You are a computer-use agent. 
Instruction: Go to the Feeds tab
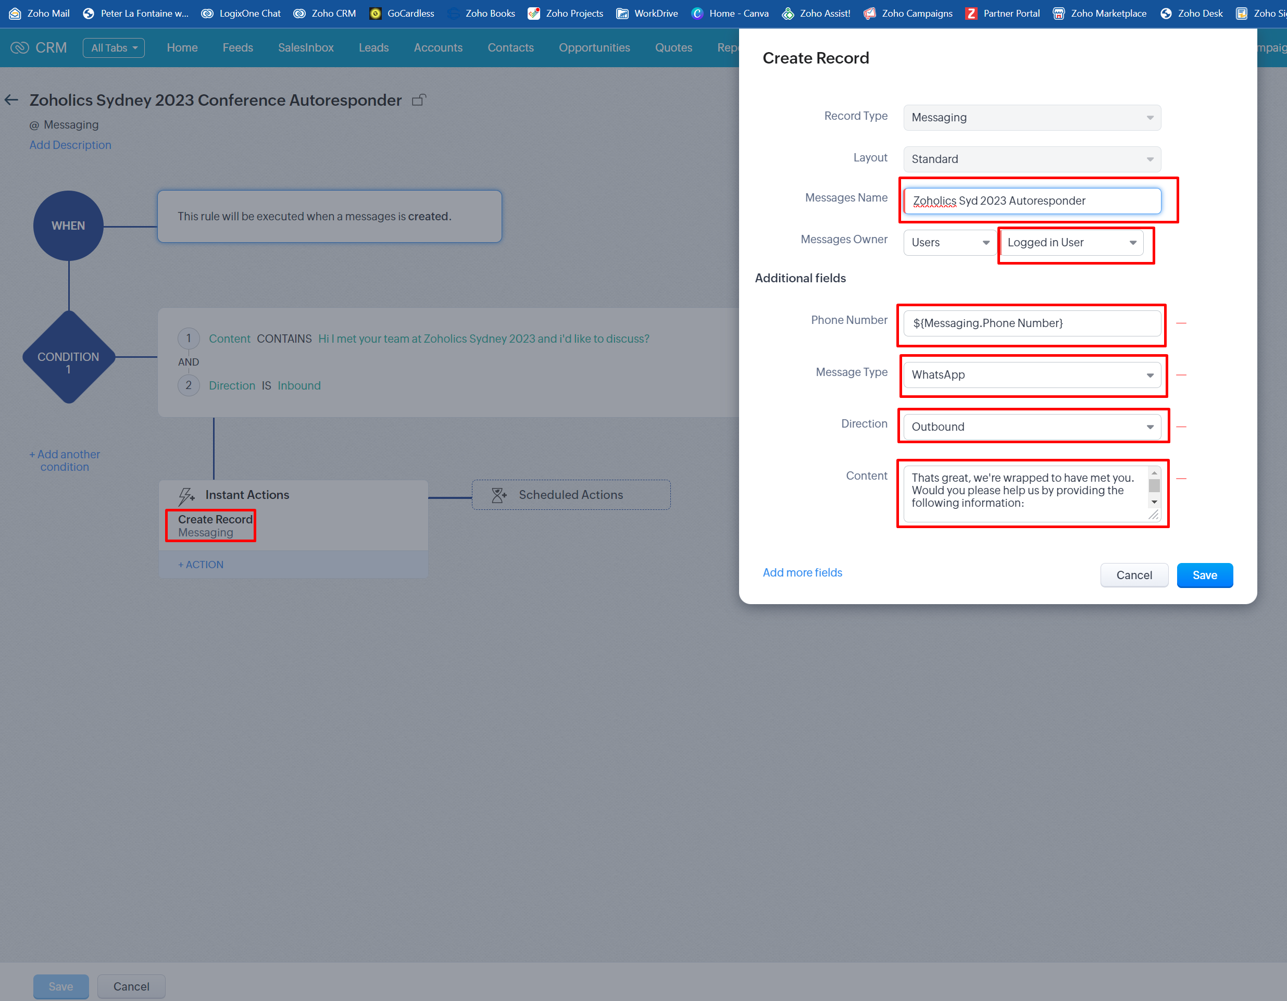click(x=238, y=48)
